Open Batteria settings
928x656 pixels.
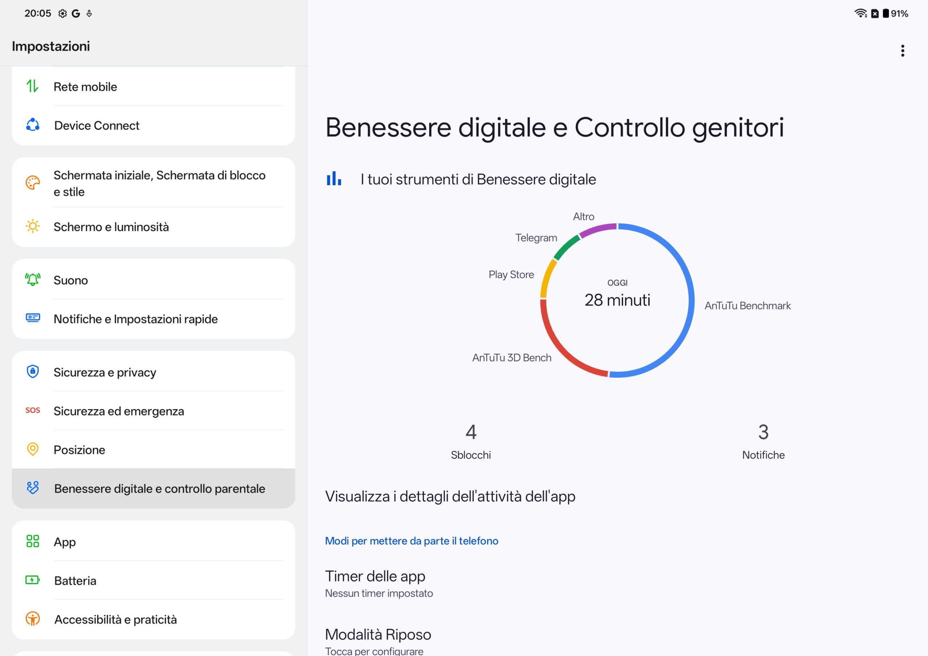75,580
